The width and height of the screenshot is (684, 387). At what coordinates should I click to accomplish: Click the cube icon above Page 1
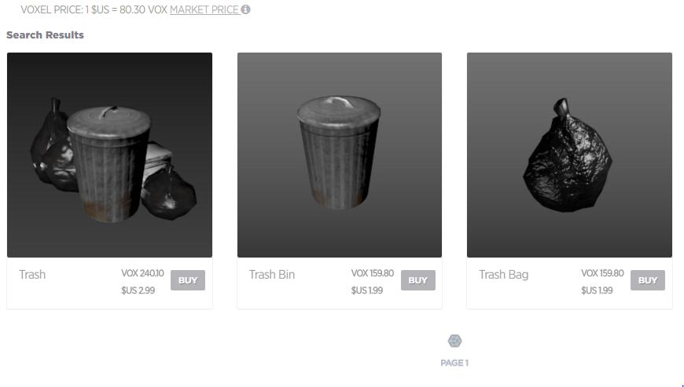click(454, 341)
